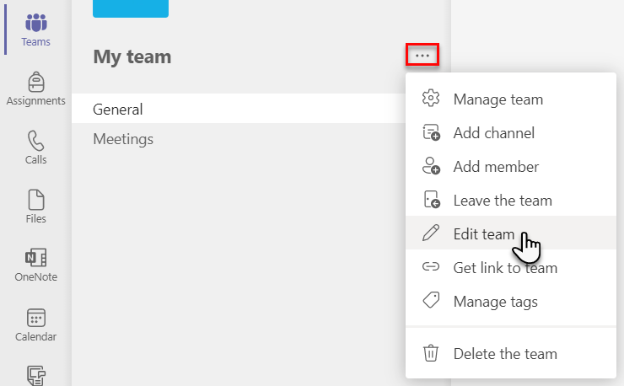Toggle the My team more options ellipsis
624x386 pixels.
pyautogui.click(x=422, y=55)
